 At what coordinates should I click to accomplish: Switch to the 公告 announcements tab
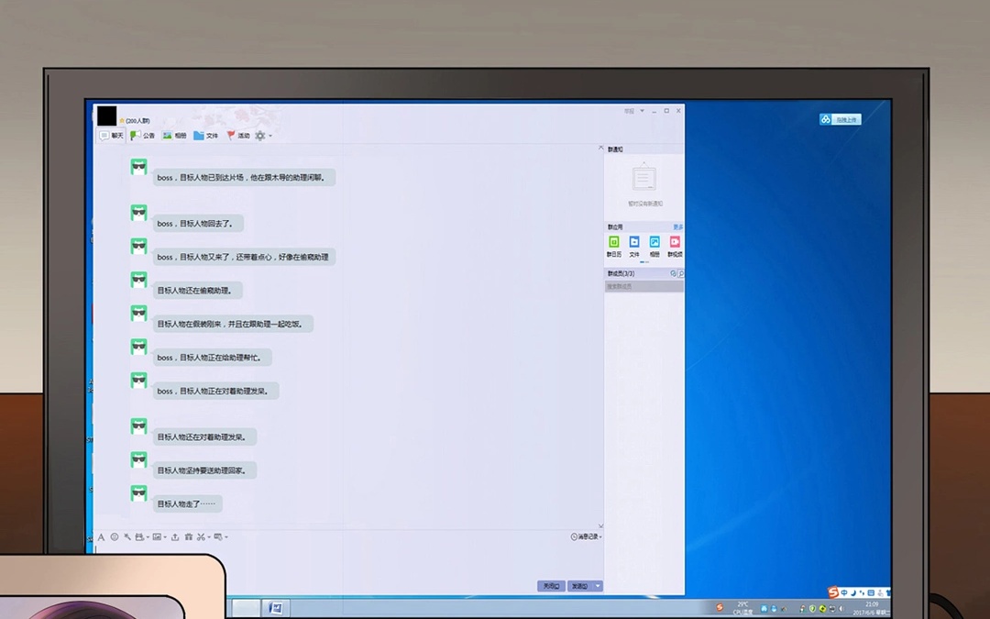[143, 136]
